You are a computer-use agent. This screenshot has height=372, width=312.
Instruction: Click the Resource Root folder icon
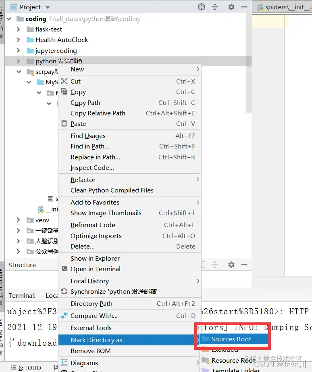point(205,360)
